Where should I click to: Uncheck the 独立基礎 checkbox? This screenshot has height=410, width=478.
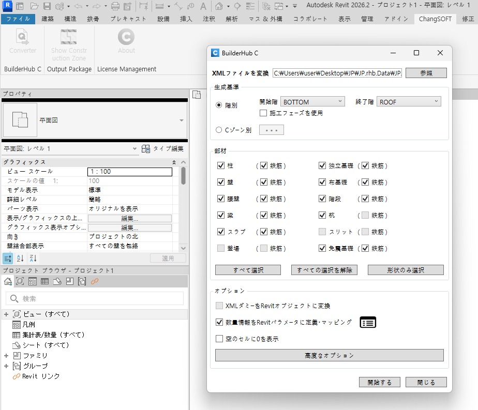click(x=322, y=165)
